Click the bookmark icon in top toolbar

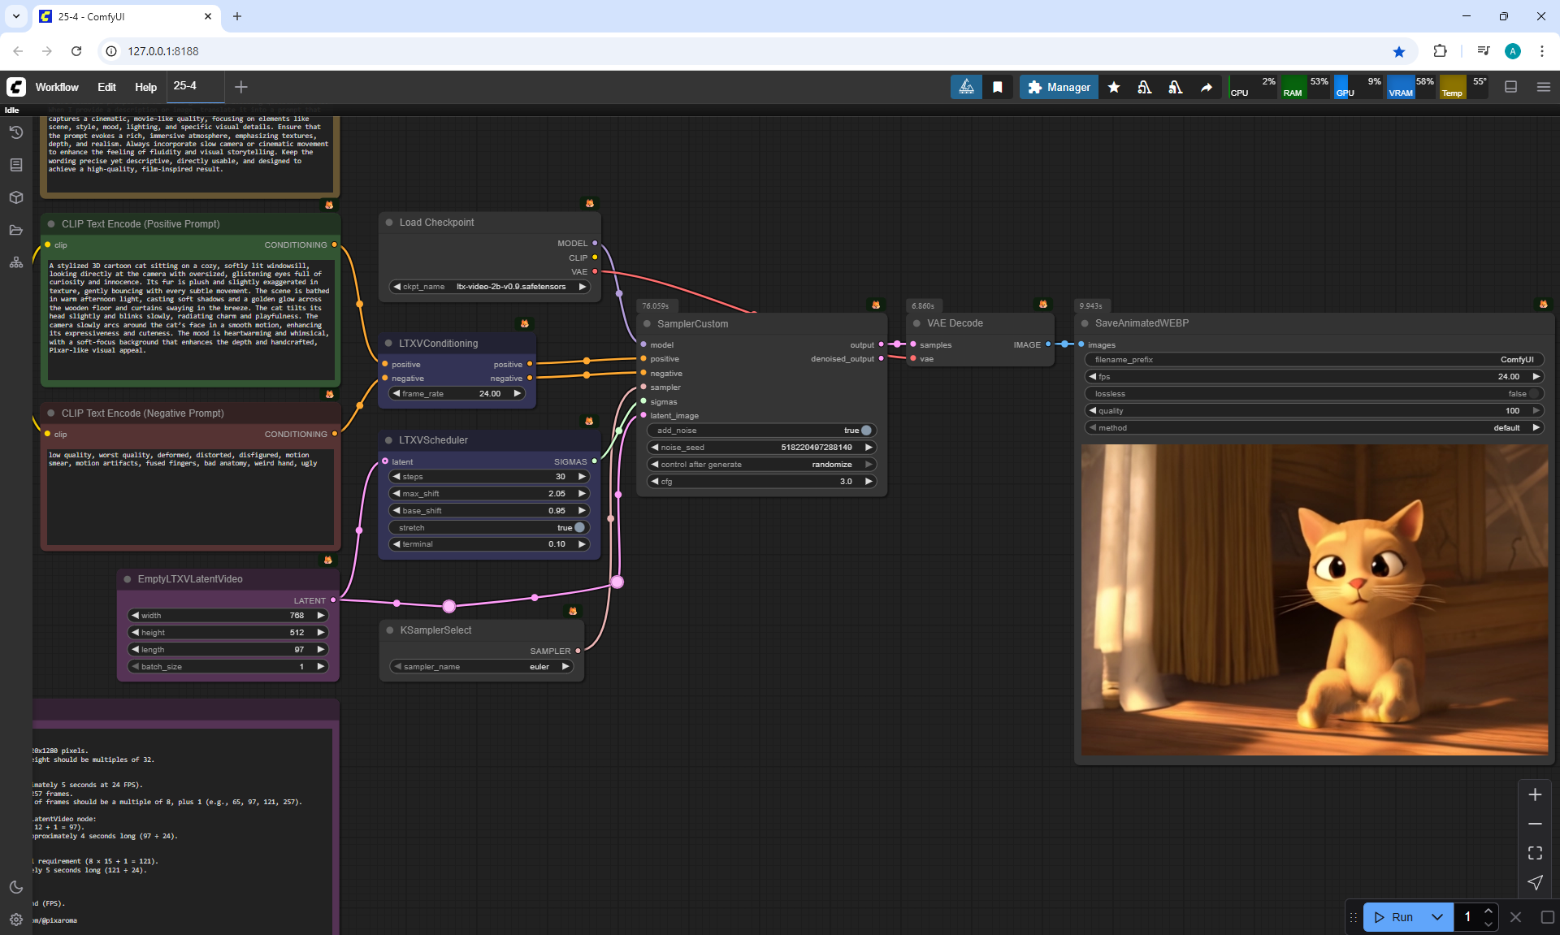click(x=998, y=87)
